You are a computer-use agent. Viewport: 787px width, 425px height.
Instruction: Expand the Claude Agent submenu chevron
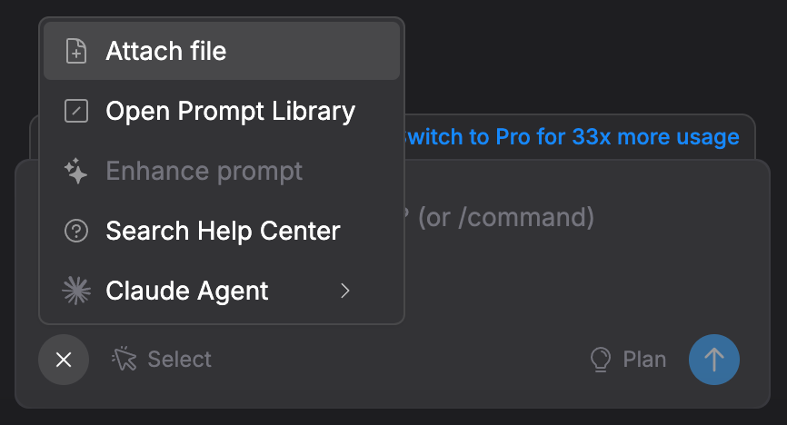(344, 292)
